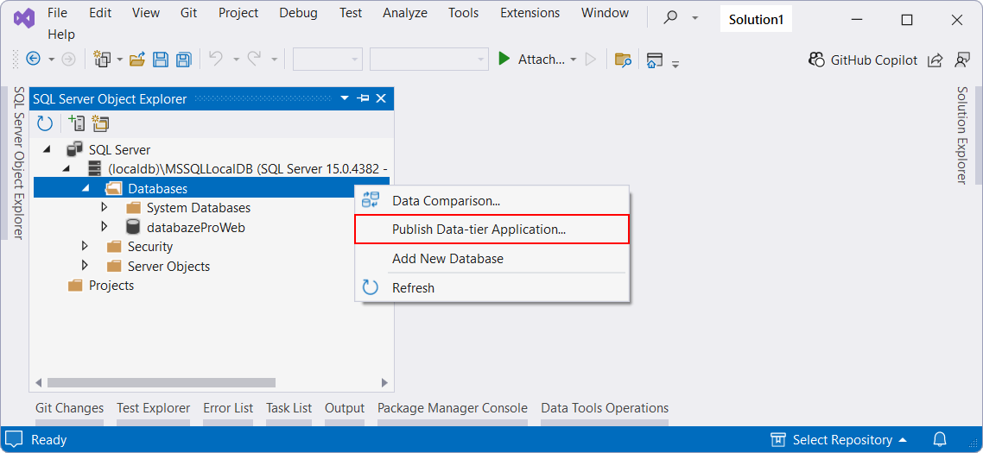The width and height of the screenshot is (983, 453).
Task: Open the solution platforms combo box
Action: [x=428, y=60]
